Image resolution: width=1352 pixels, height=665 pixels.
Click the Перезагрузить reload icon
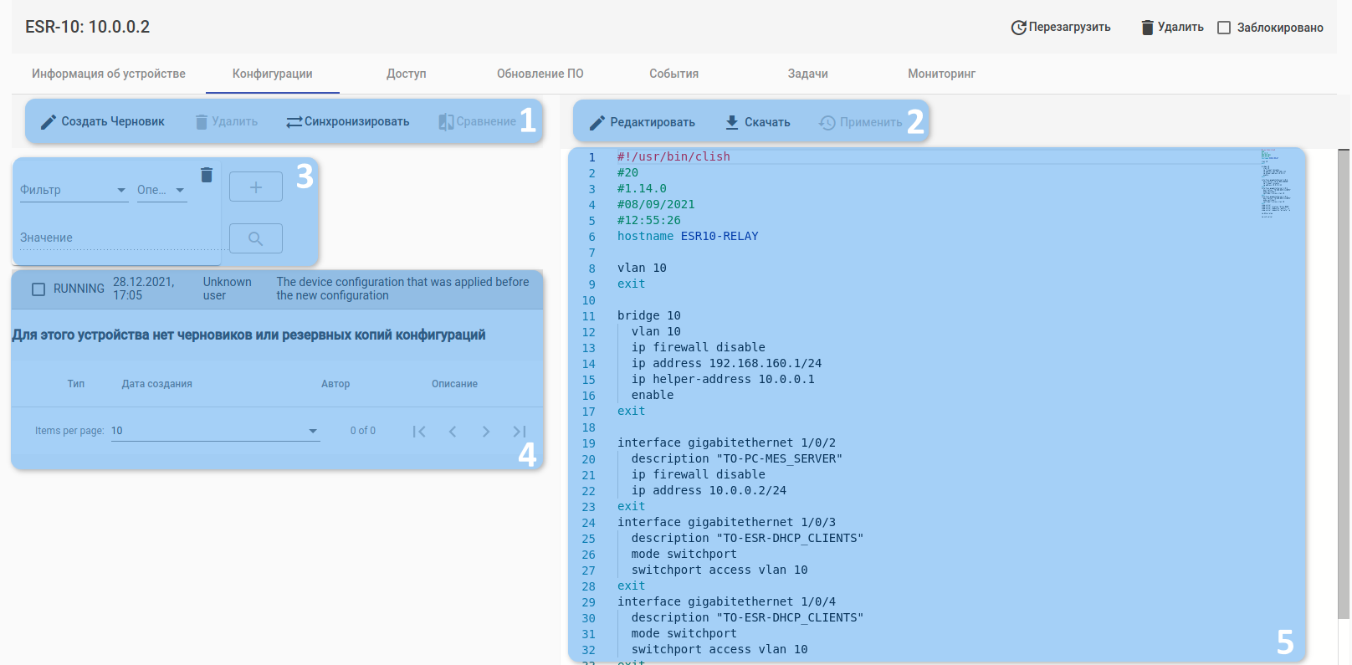pos(1018,28)
